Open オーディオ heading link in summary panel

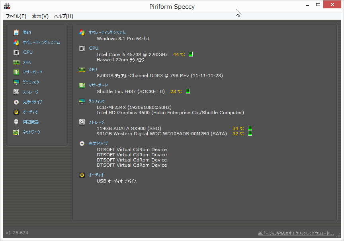(96, 175)
